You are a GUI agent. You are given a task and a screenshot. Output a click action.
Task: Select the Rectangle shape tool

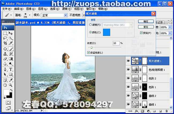(11, 74)
